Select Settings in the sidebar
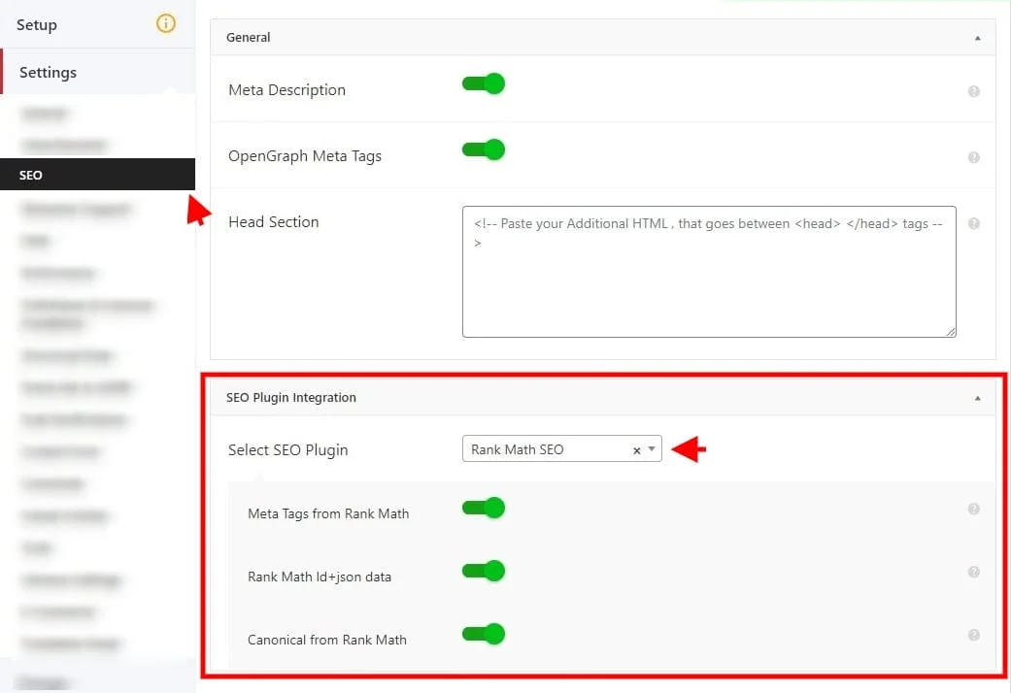Screen dimensions: 1011x693 [48, 73]
